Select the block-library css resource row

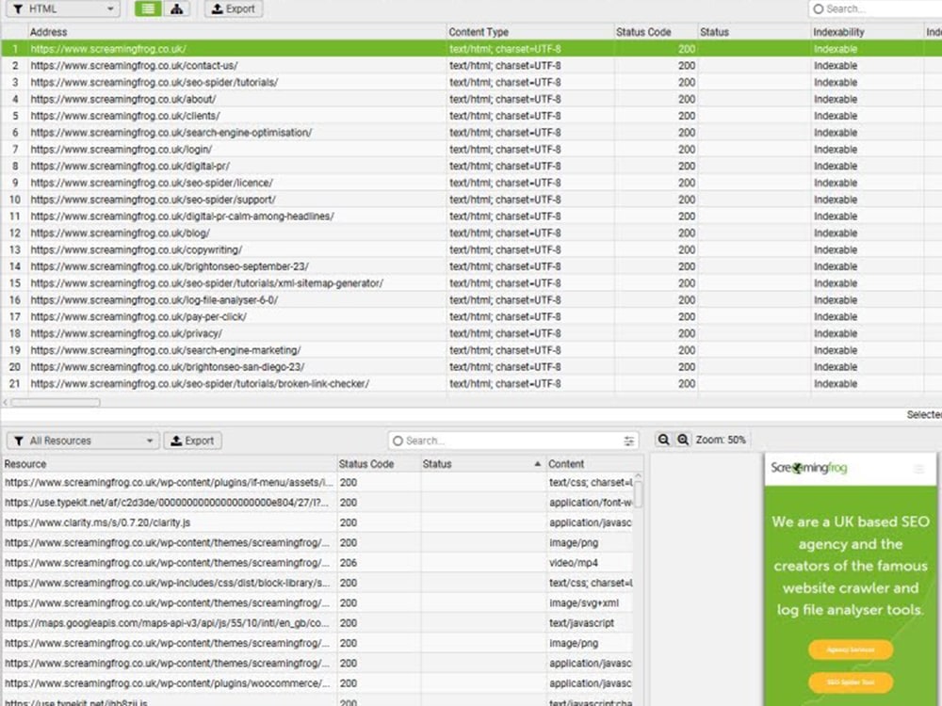(x=317, y=583)
